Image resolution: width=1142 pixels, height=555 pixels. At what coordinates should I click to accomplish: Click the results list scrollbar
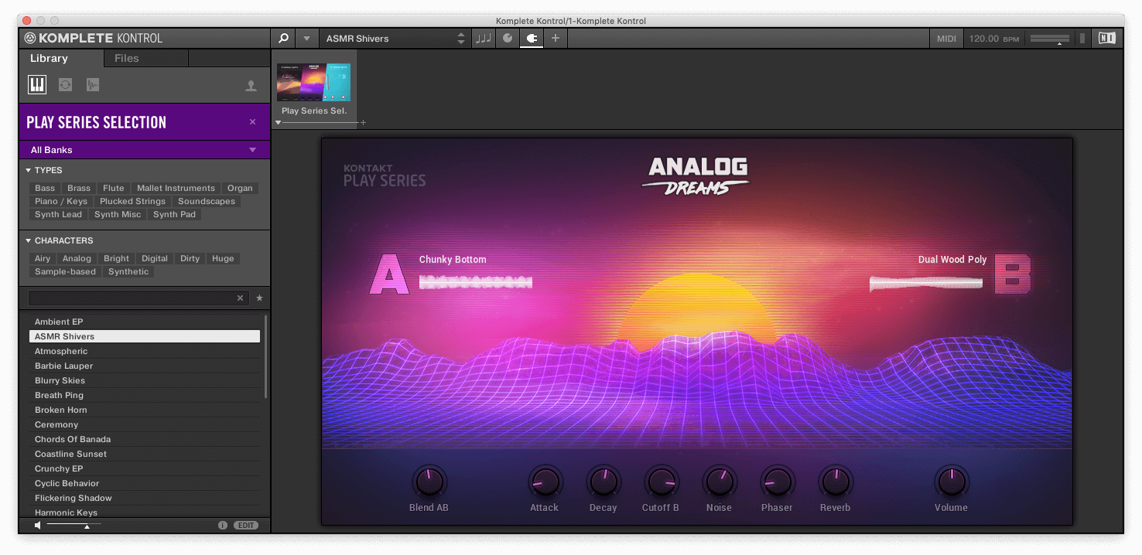(266, 357)
